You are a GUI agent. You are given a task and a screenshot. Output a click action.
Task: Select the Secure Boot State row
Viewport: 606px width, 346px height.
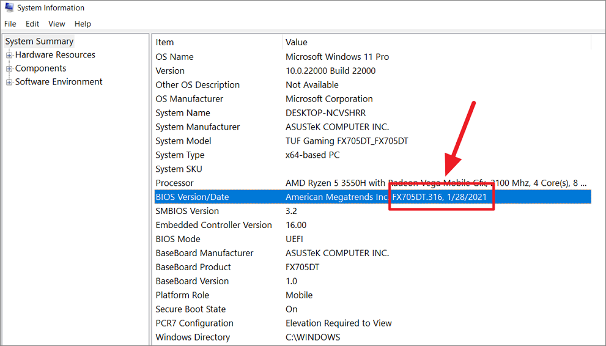point(372,309)
